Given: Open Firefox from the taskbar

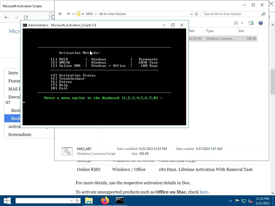Looking at the screenshot, I should tap(105, 201).
